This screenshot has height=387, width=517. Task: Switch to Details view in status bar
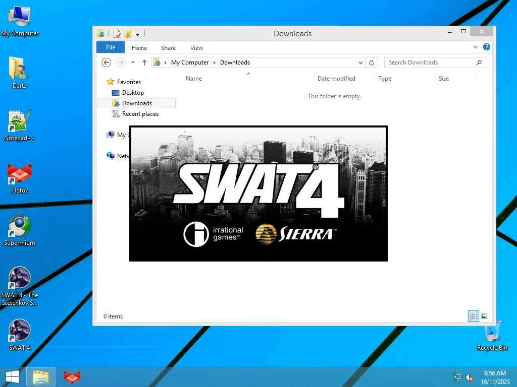coord(474,316)
